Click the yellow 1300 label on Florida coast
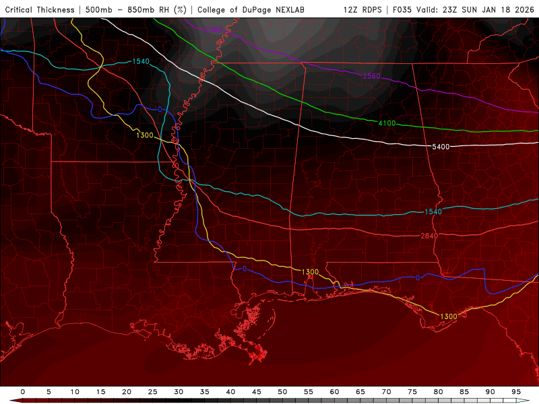The width and height of the screenshot is (539, 404). 449,316
